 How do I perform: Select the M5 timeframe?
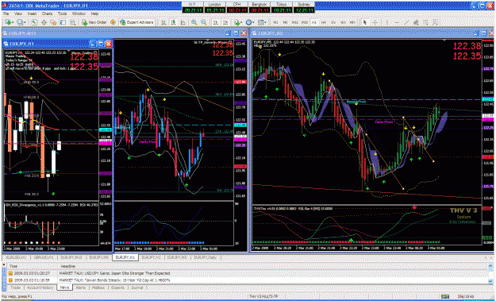tap(286, 22)
